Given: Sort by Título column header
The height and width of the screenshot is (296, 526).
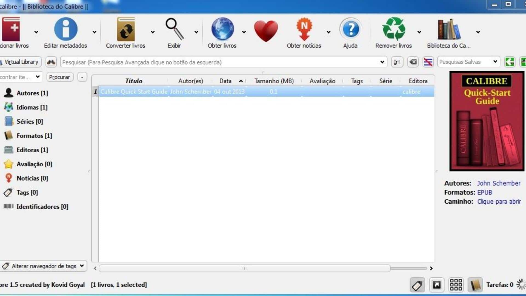Looking at the screenshot, I should click(x=134, y=81).
